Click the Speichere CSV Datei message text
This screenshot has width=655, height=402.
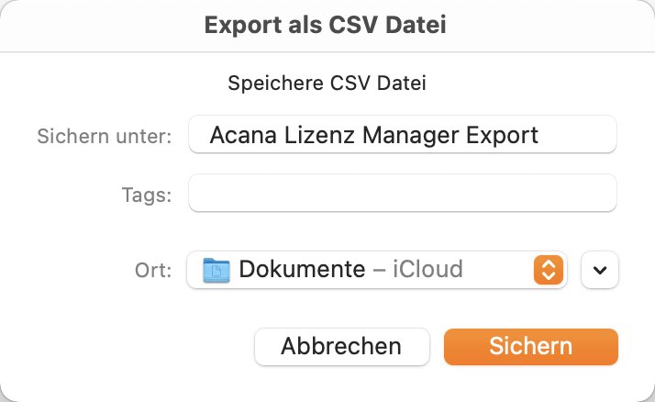(327, 83)
